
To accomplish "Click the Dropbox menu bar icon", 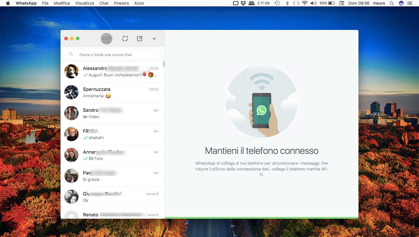I will (x=243, y=3).
